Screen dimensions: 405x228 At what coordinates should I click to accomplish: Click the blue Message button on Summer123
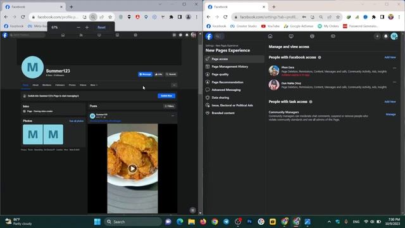point(145,74)
